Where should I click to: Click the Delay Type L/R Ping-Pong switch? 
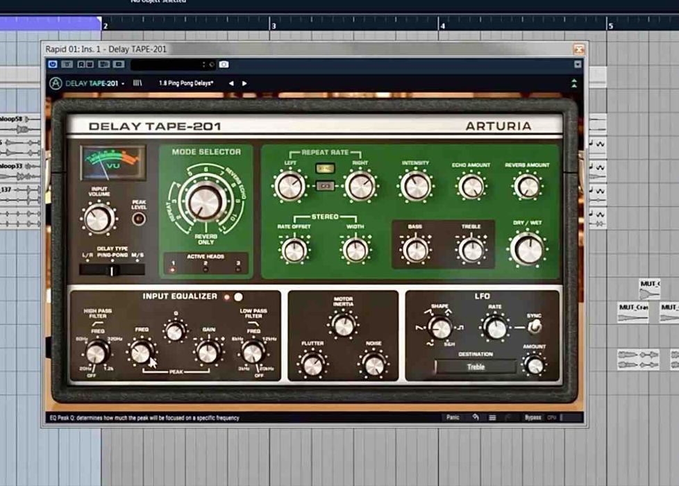click(x=112, y=270)
